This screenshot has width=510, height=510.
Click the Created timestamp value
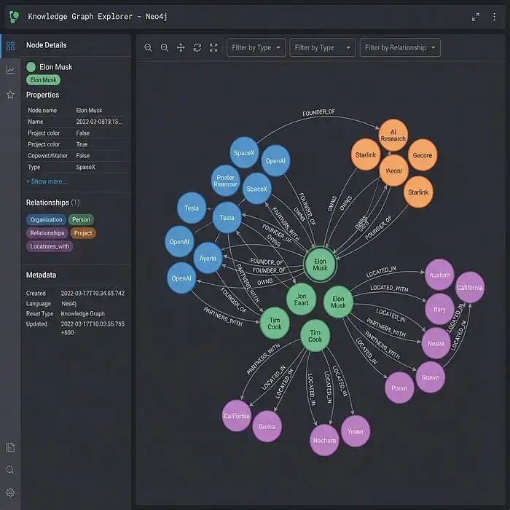coord(93,293)
